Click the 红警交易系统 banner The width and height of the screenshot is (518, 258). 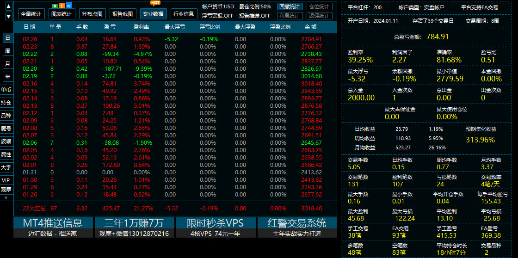click(297, 223)
